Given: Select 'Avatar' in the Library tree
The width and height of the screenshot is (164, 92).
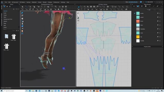Looking at the screenshot, I should pos(5,13).
